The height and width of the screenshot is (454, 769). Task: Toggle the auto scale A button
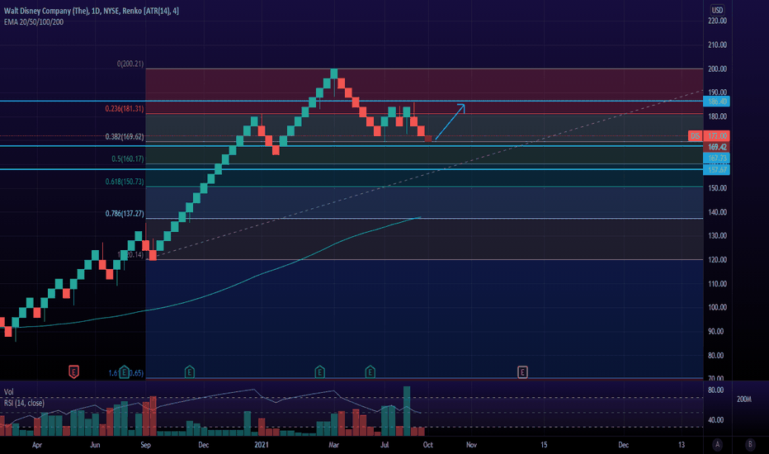(717, 445)
